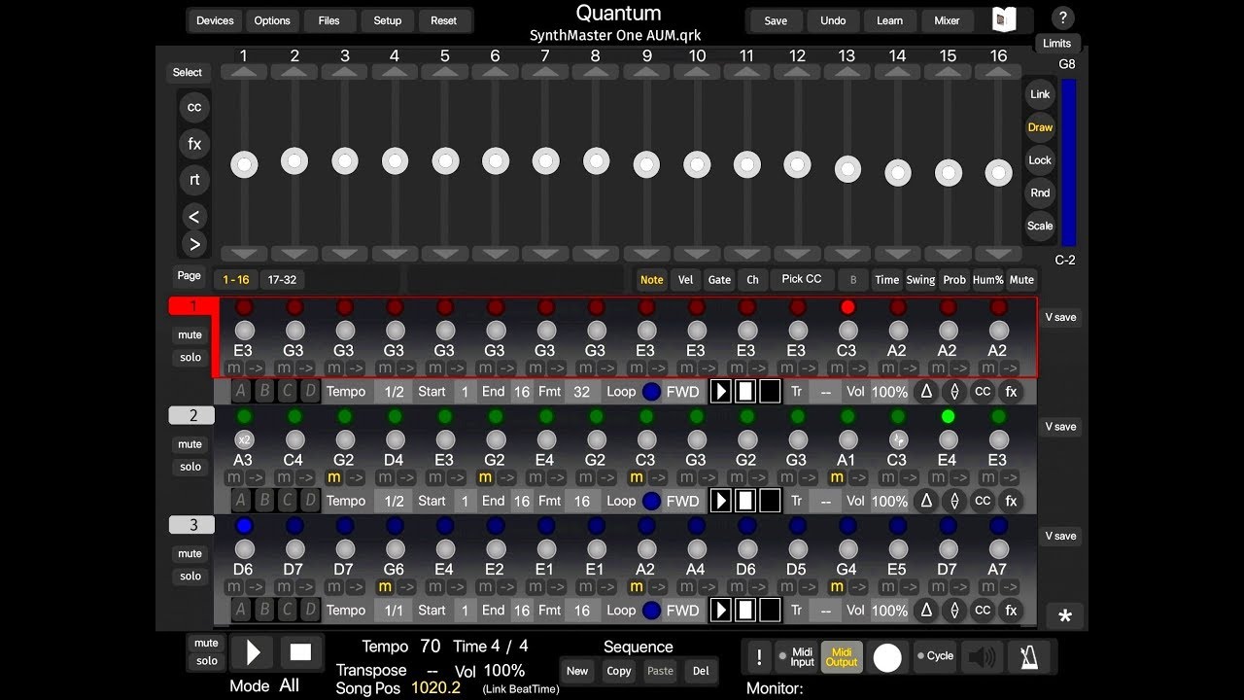Image resolution: width=1244 pixels, height=700 pixels.
Task: Click the asterisk button beside track 3
Action: point(1065,616)
